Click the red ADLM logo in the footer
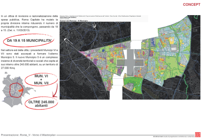202x139 pixels. 198,135
